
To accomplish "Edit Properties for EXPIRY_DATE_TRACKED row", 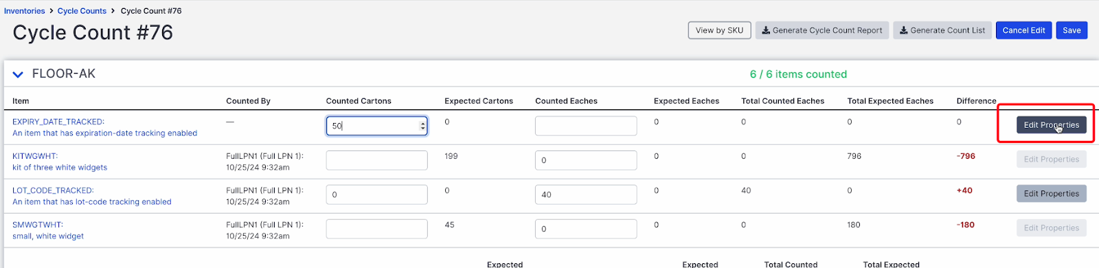I will point(1052,124).
